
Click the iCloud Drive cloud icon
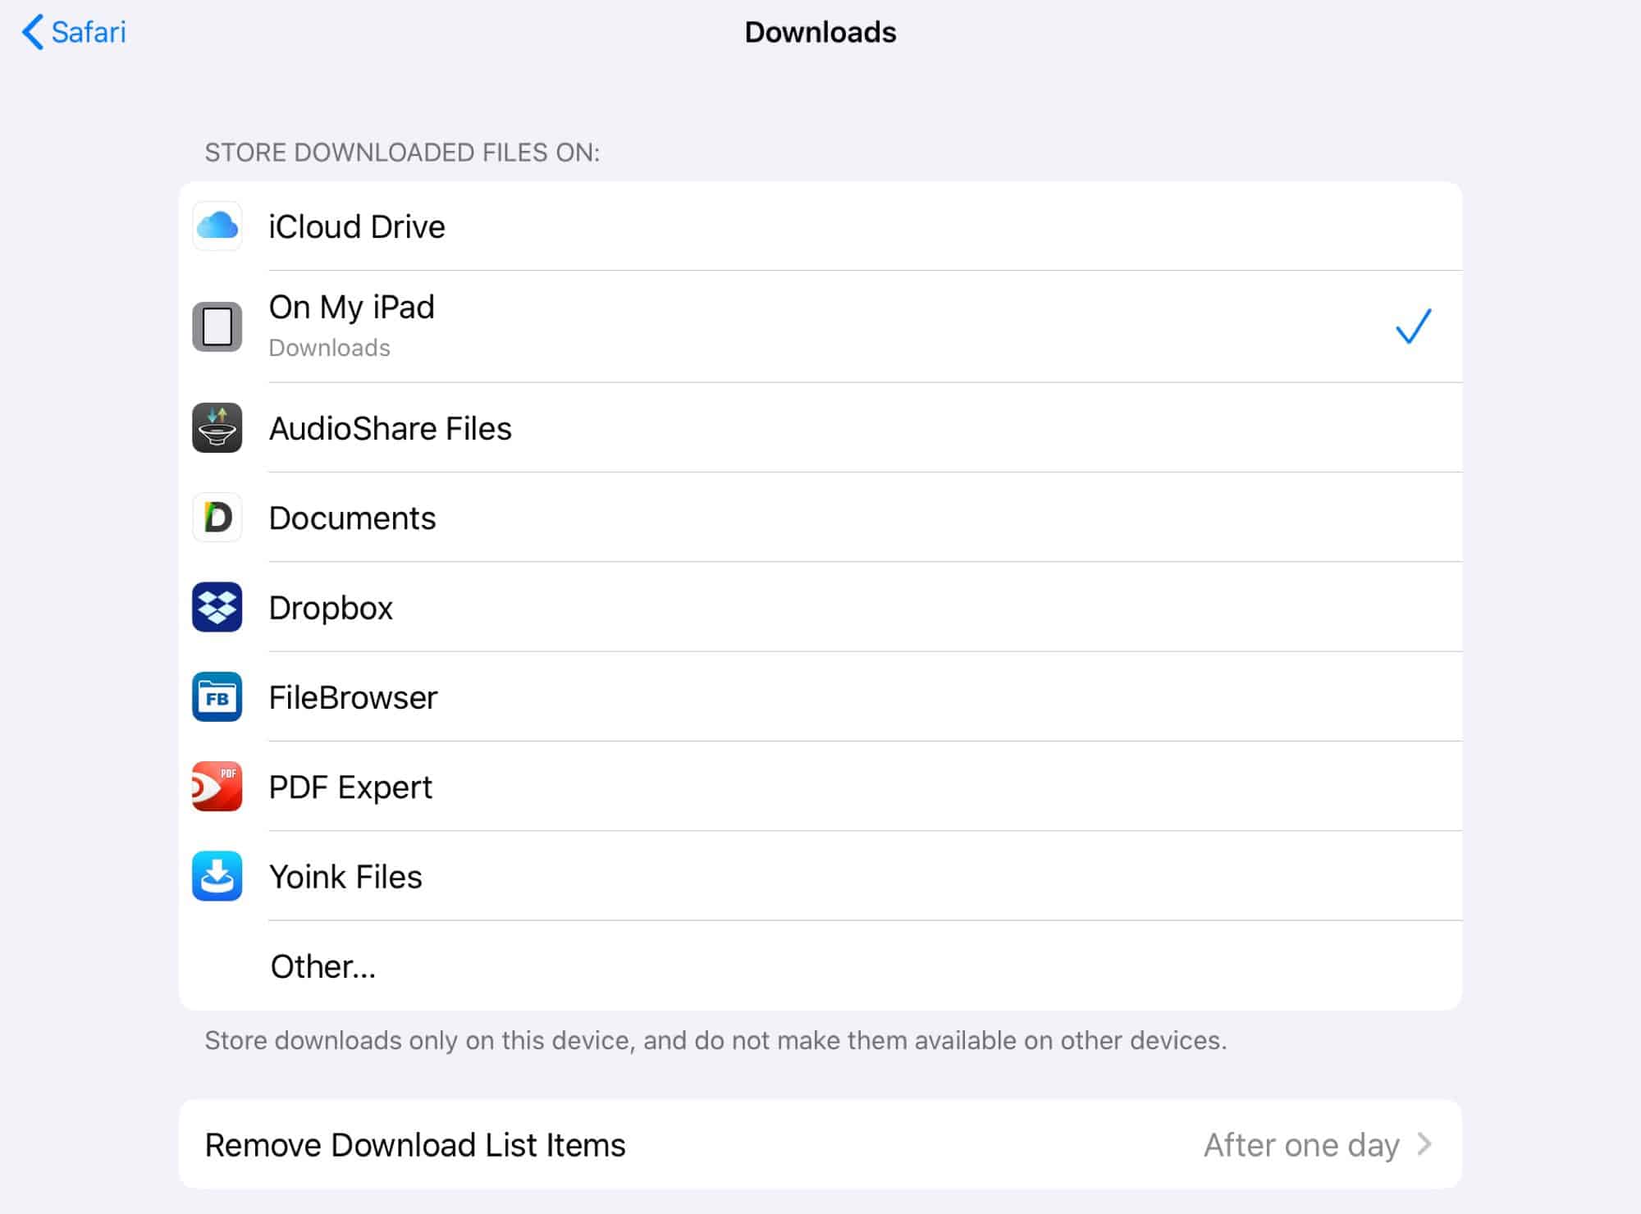tap(217, 226)
